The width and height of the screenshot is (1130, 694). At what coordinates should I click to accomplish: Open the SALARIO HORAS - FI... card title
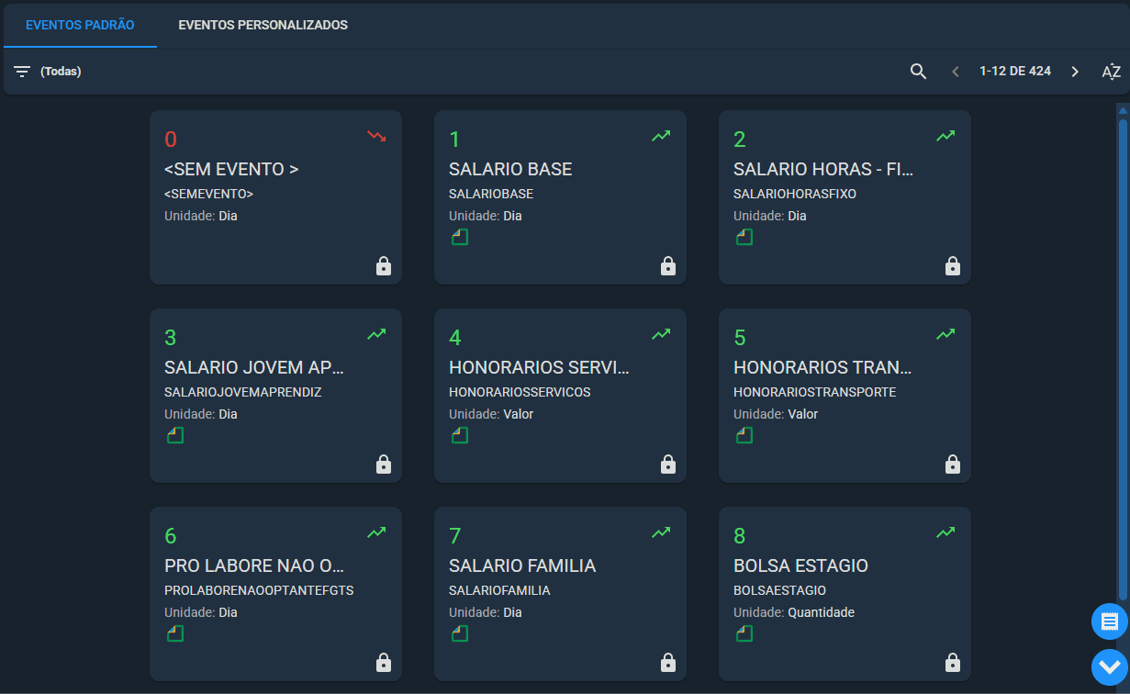coord(823,170)
